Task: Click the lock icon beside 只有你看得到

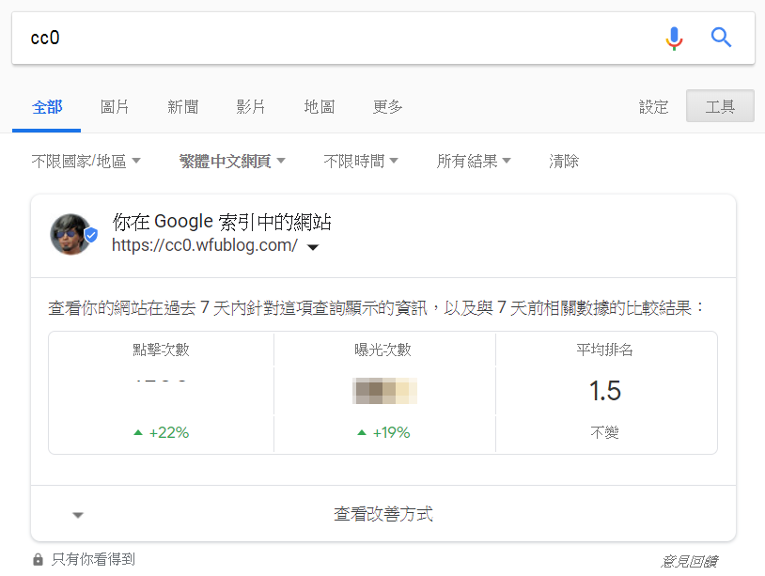Action: pyautogui.click(x=38, y=559)
